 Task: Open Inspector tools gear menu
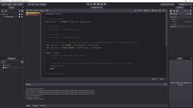[x=190, y=14]
